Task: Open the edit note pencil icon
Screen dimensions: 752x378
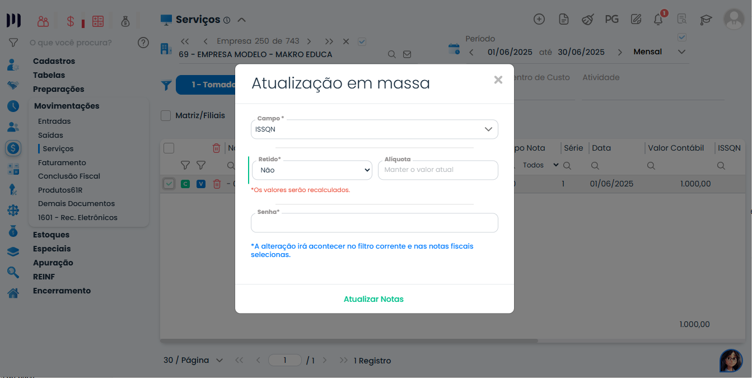Action: tap(636, 19)
